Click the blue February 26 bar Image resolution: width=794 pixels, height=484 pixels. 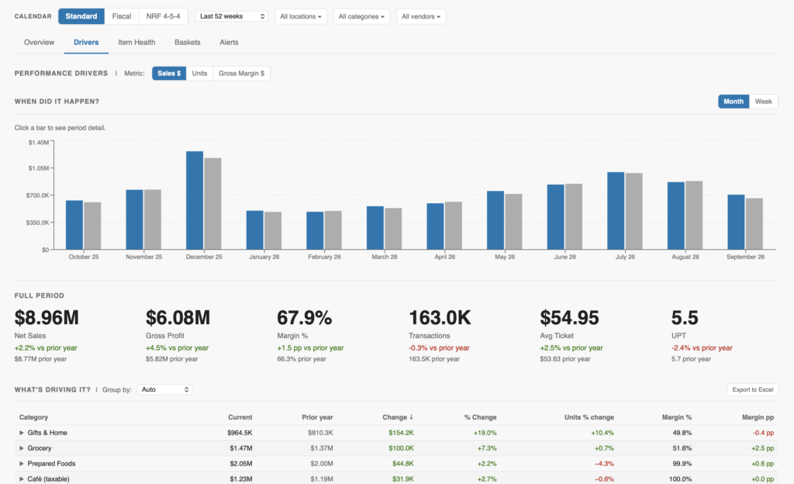tap(315, 230)
